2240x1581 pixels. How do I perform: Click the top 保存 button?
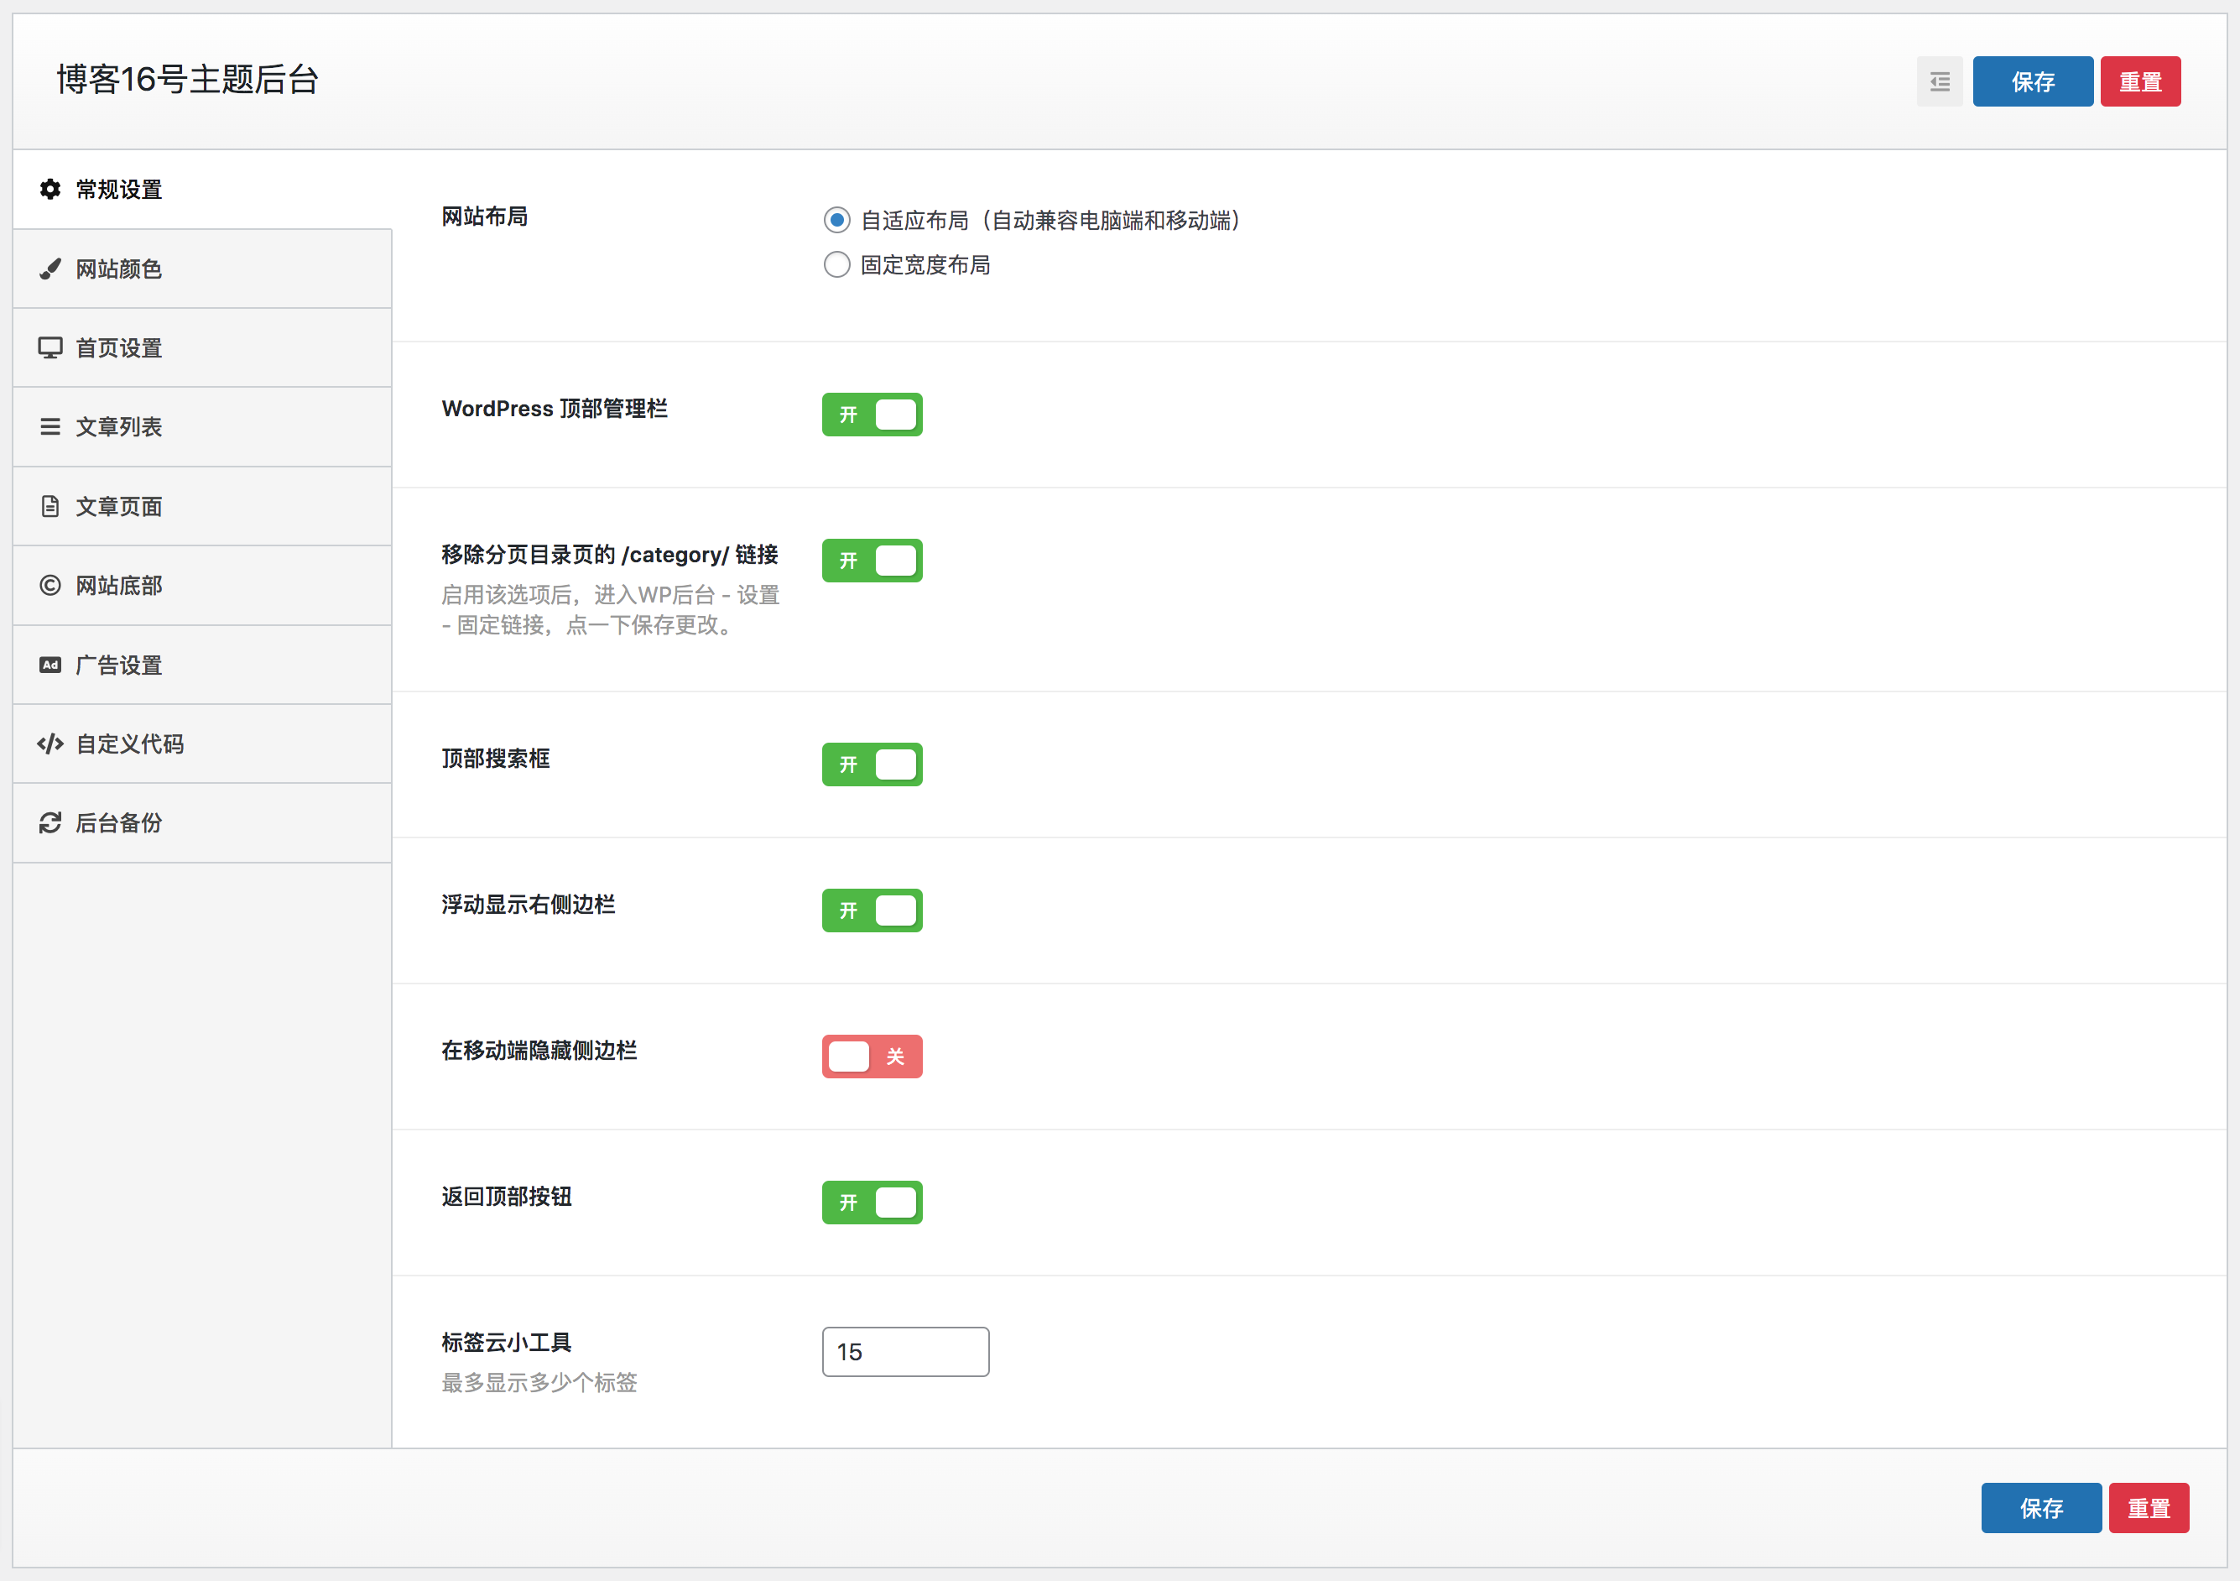point(2033,81)
